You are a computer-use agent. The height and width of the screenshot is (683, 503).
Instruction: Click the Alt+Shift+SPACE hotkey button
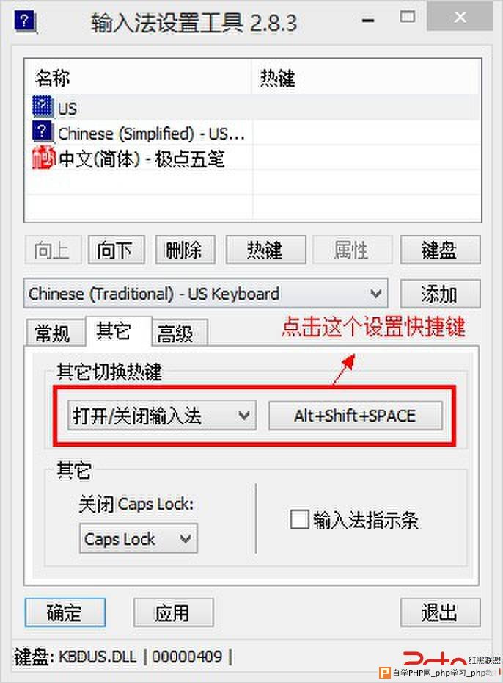(355, 416)
